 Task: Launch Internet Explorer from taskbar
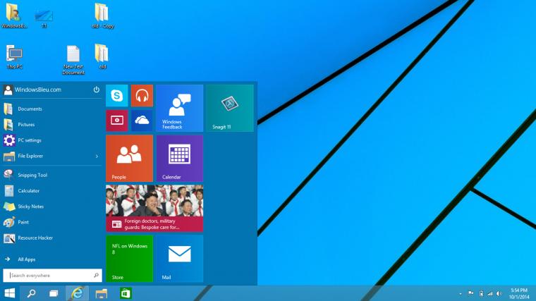point(77,293)
